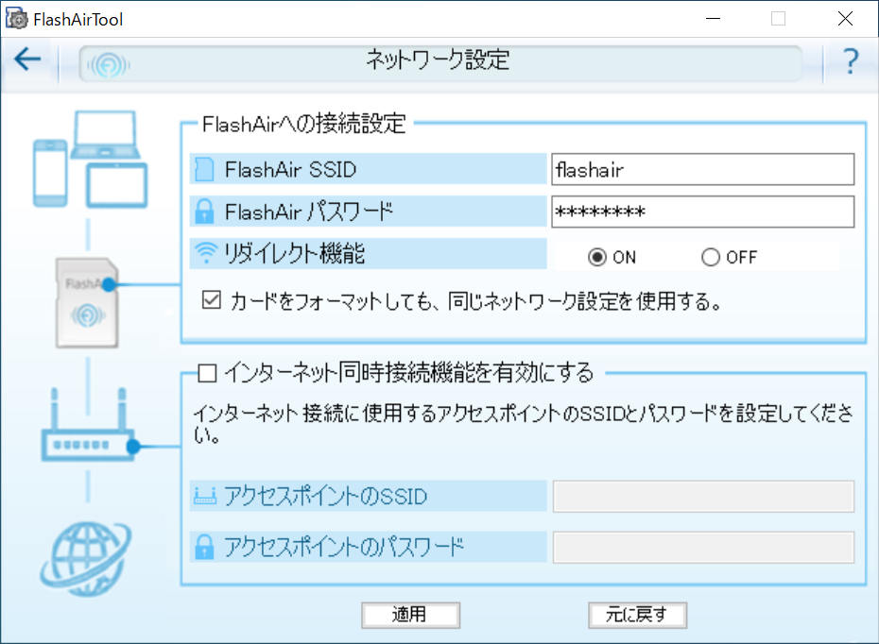Click the FlashAir card illustration in the sidebar
Screen dimensions: 879x644
coord(87,302)
